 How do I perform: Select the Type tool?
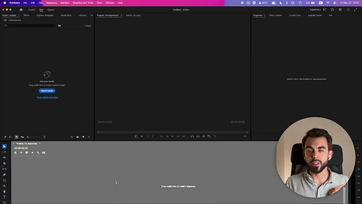[x=4, y=197]
